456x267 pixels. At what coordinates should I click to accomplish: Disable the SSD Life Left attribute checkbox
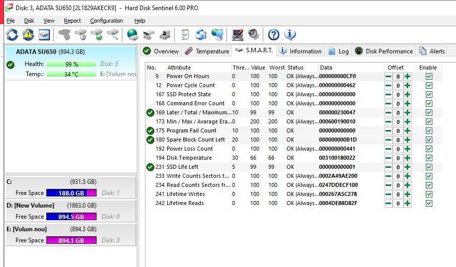coord(429,167)
